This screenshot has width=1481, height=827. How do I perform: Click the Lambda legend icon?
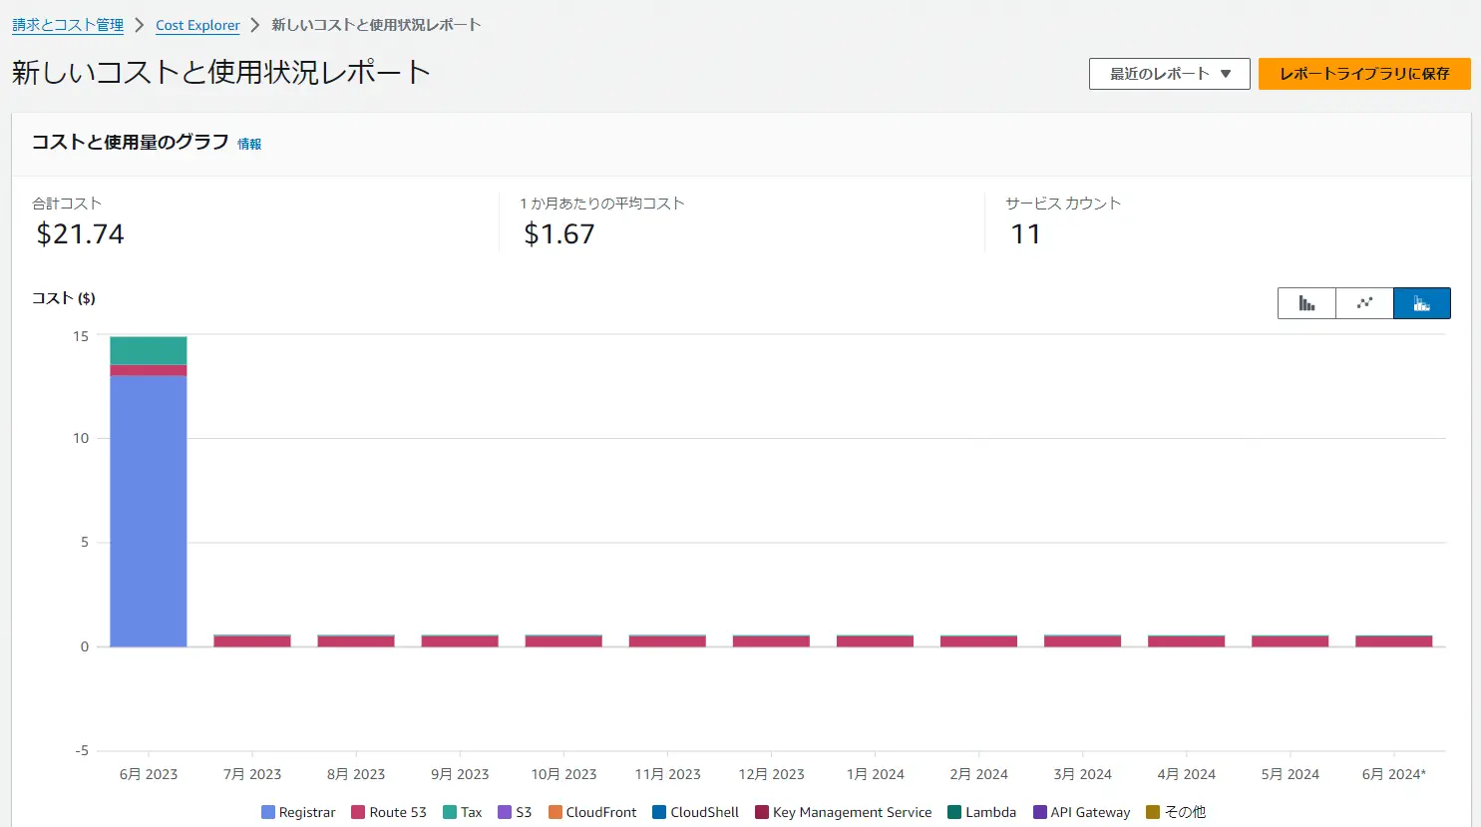(x=954, y=812)
